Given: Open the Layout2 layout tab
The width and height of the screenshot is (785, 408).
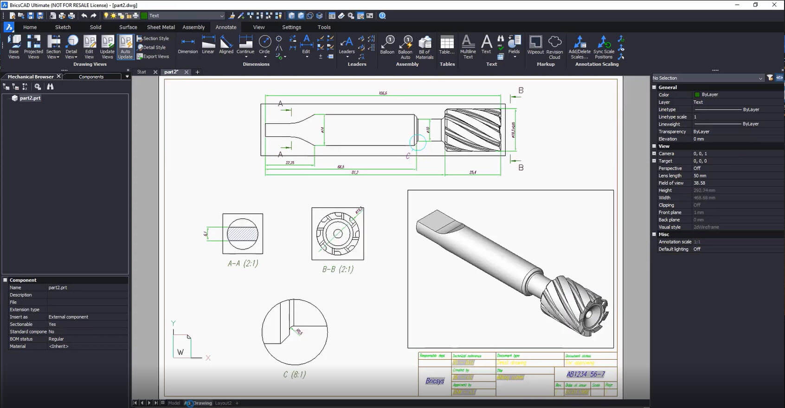Looking at the screenshot, I should click(223, 403).
